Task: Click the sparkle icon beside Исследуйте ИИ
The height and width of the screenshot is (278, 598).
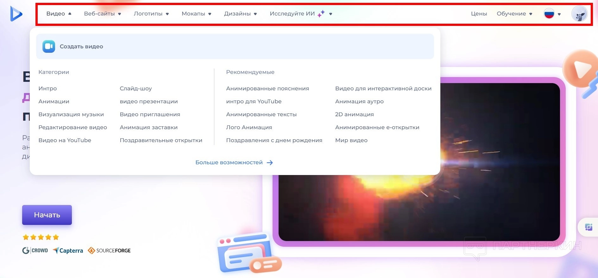Action: [321, 14]
